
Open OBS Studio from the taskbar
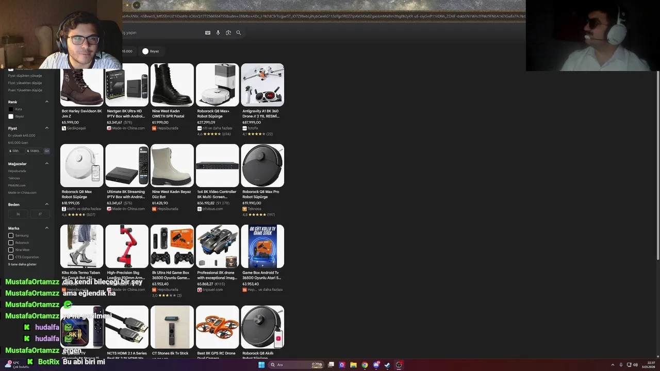coord(399,365)
